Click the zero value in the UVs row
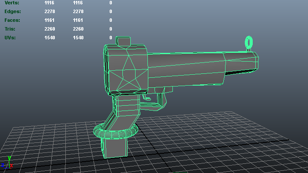This screenshot has height=173, width=308. point(111,38)
